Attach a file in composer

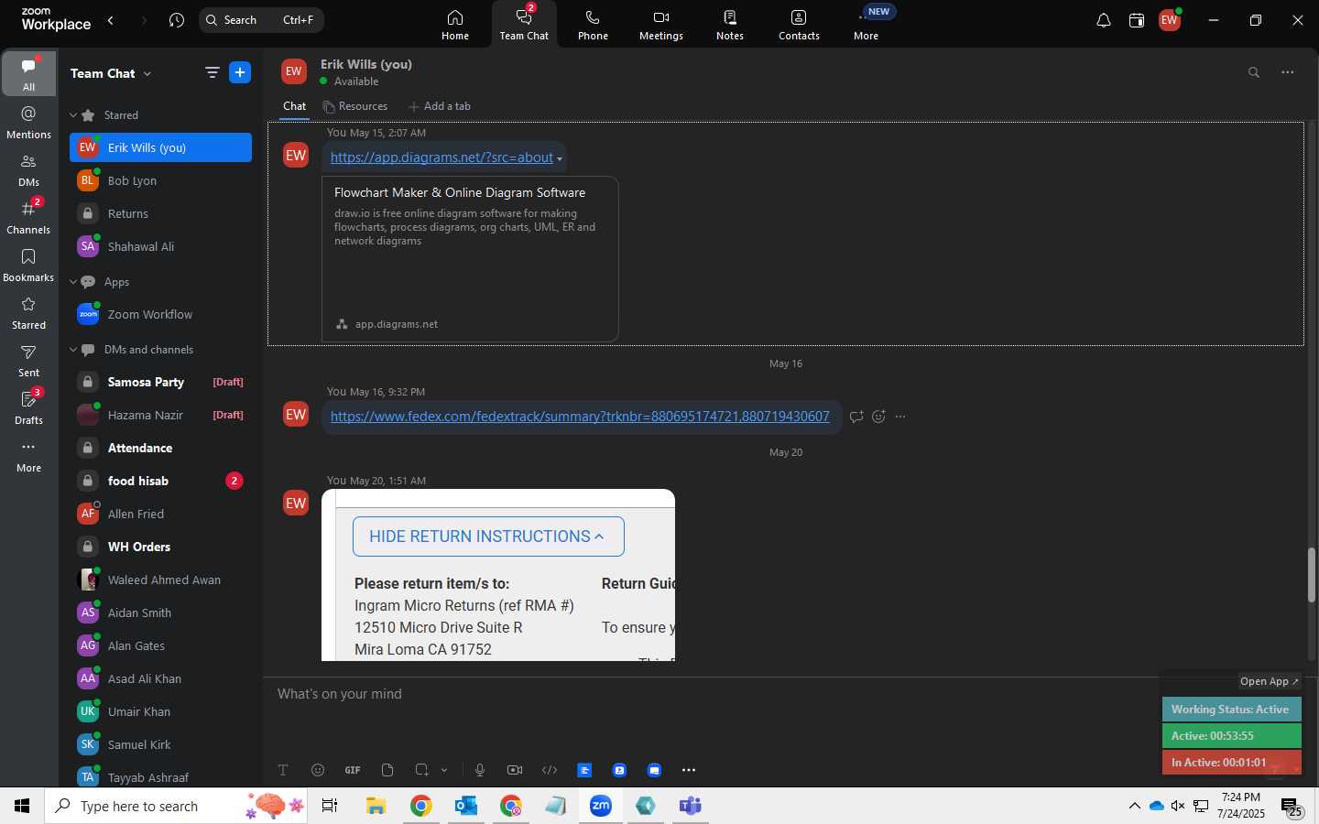[x=387, y=770]
